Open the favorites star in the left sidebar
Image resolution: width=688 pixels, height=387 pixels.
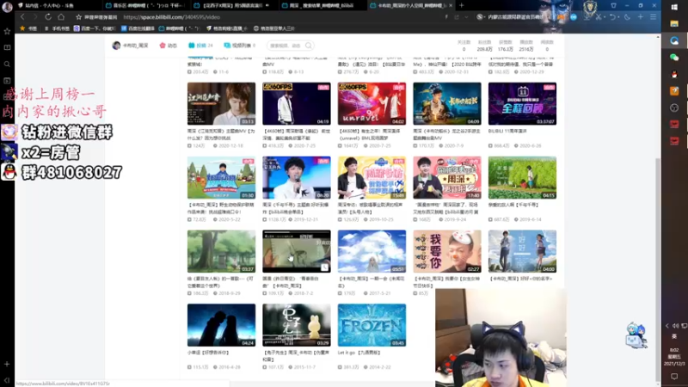click(x=7, y=31)
